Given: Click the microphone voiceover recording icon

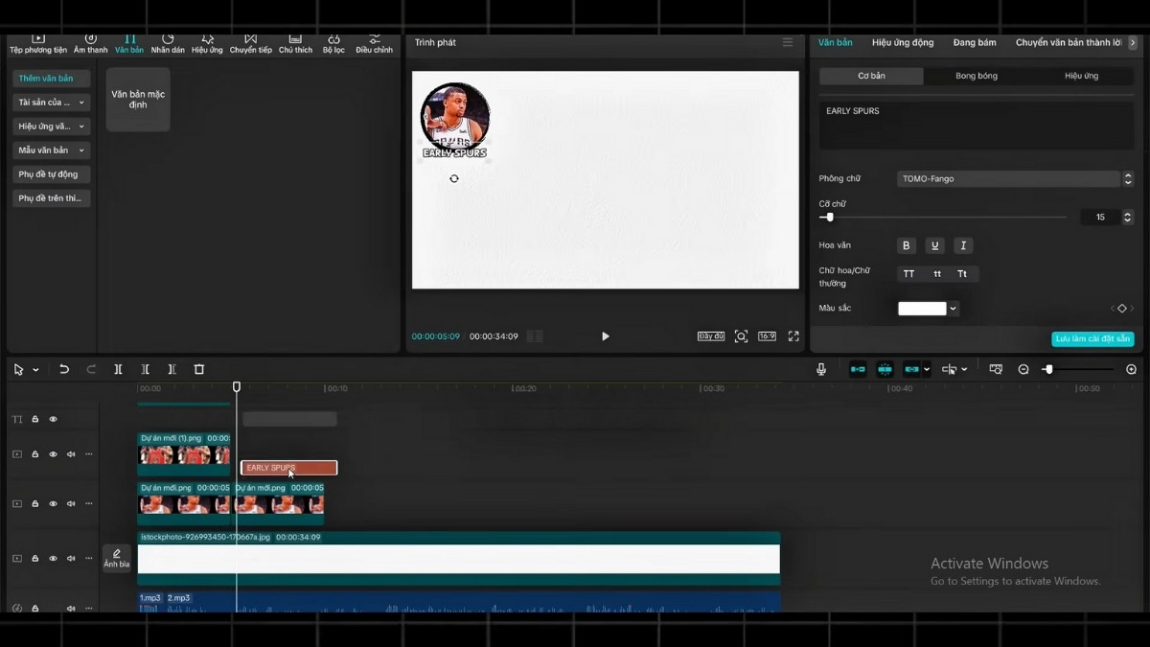Looking at the screenshot, I should (821, 369).
